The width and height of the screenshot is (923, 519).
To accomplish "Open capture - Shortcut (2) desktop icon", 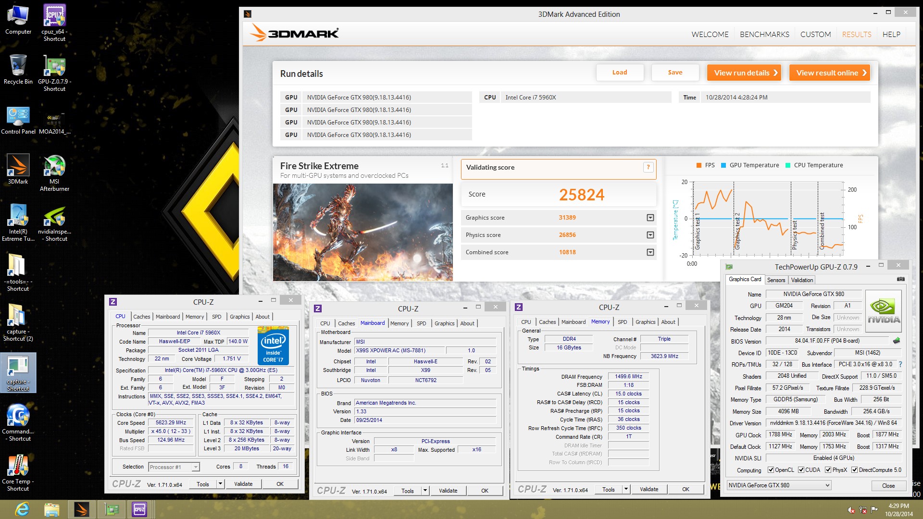I will pyautogui.click(x=18, y=322).
